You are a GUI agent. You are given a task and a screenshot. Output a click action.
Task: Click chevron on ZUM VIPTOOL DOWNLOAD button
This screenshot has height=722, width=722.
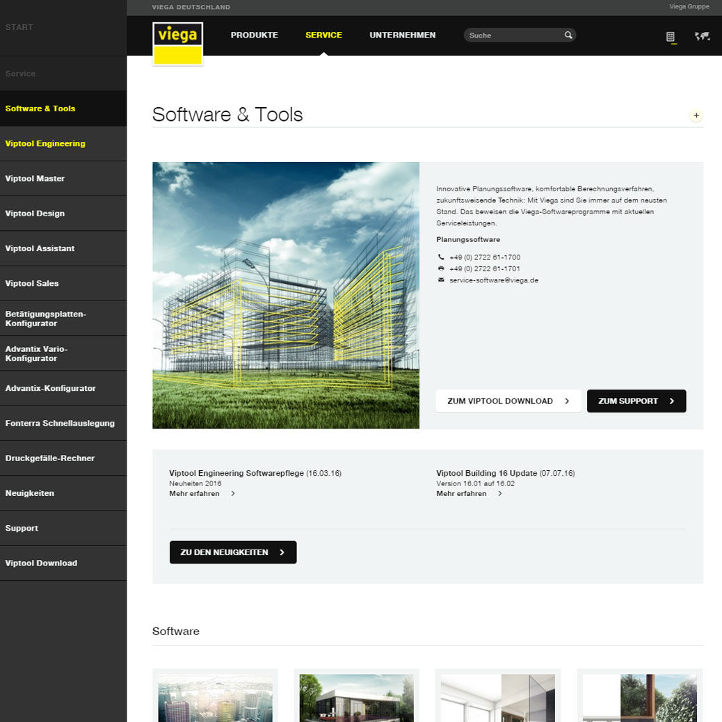pyautogui.click(x=567, y=401)
